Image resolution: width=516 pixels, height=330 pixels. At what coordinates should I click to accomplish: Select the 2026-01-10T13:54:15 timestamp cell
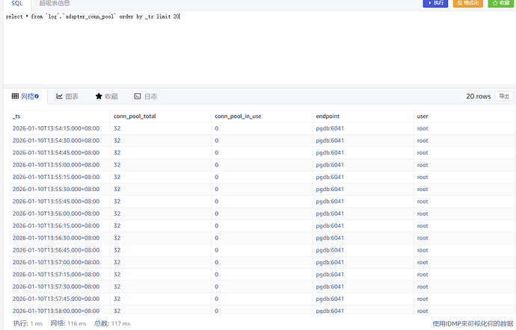pos(56,128)
